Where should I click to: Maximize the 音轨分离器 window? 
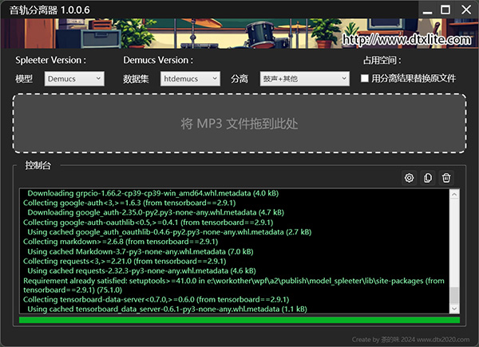(x=445, y=9)
